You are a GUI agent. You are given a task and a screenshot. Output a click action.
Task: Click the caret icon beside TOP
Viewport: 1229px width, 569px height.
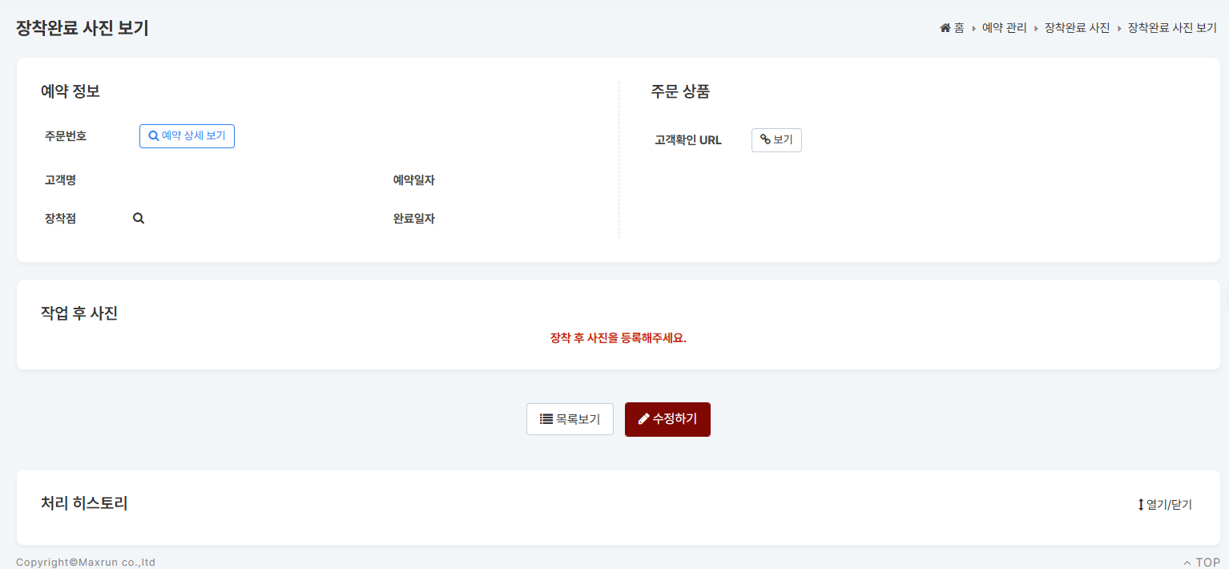[1187, 563]
